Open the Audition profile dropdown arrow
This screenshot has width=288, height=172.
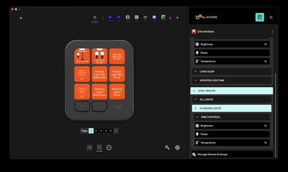click(110, 21)
